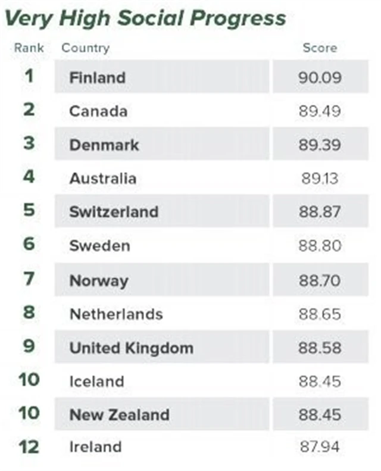Click the Finland country row

[x=98, y=77]
